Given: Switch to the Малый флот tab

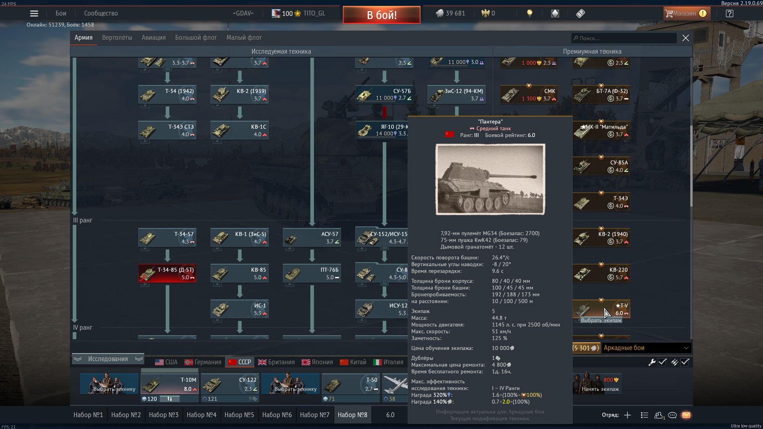Looking at the screenshot, I should pos(244,38).
